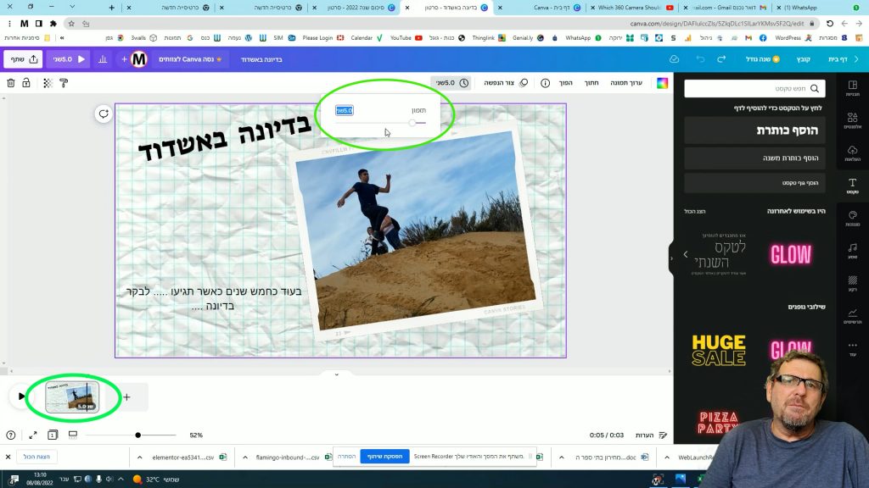Click the rotate sync icon beside canvas
The image size is (869, 488).
click(x=104, y=114)
